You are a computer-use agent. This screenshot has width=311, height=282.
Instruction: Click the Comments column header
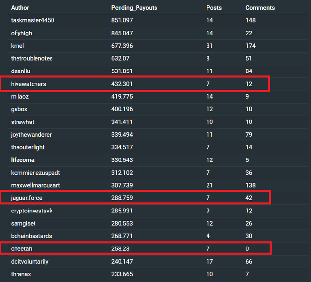260,8
